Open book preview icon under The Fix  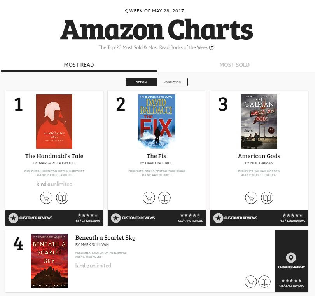point(165,198)
